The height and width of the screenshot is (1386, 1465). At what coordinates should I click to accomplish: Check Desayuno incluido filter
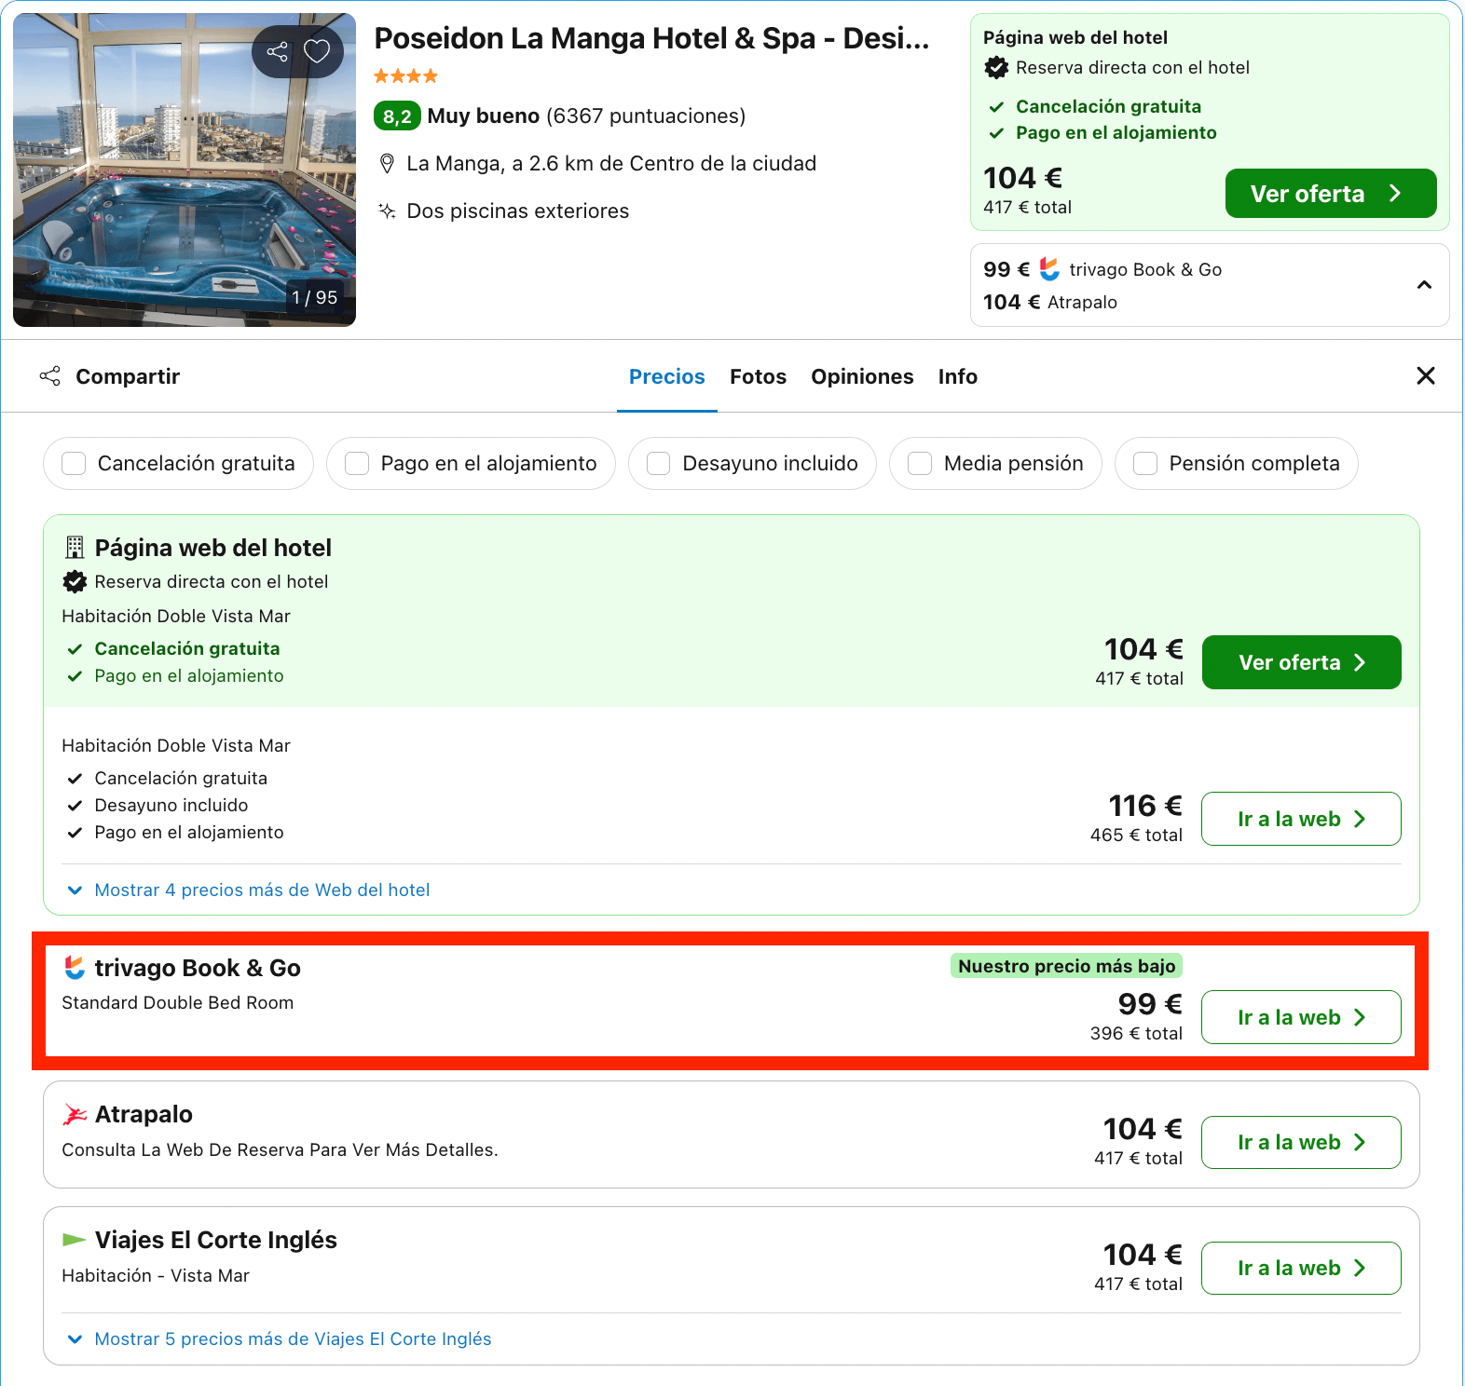659,464
